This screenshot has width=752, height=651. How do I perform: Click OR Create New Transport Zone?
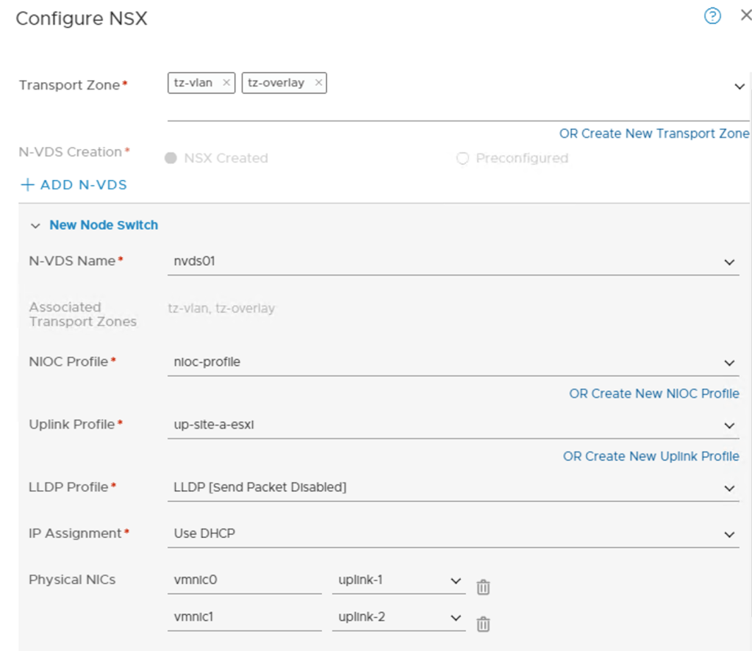(x=653, y=133)
